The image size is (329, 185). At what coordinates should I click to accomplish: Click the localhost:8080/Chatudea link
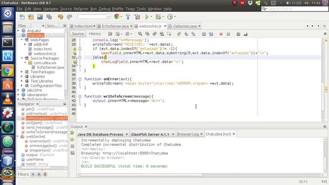coord(135,153)
